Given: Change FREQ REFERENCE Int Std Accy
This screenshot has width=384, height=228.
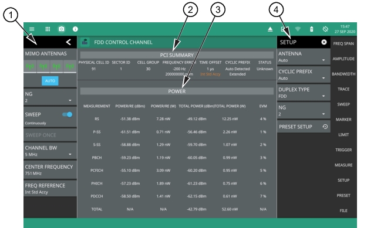Looking at the screenshot, I should pyautogui.click(x=50, y=188).
